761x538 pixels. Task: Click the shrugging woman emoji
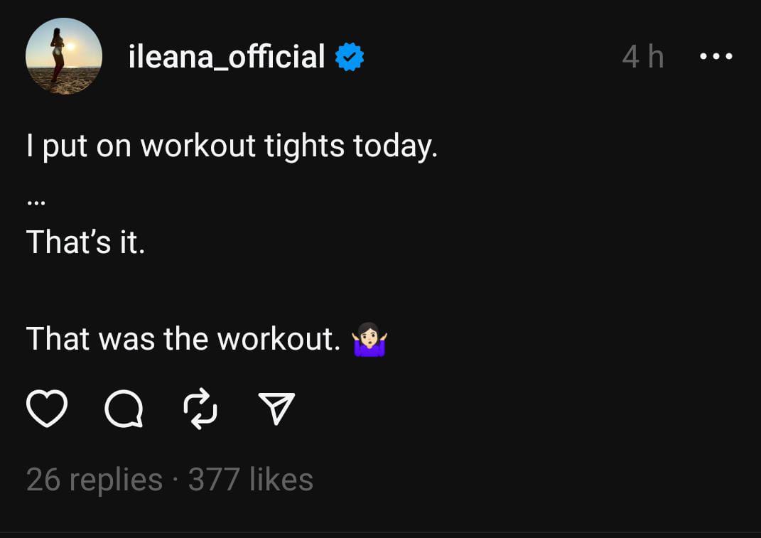(369, 340)
